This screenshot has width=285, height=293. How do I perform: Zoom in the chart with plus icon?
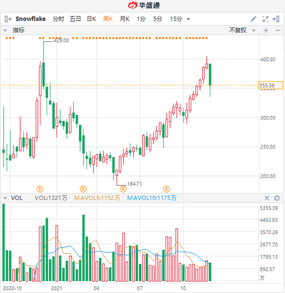(266, 31)
